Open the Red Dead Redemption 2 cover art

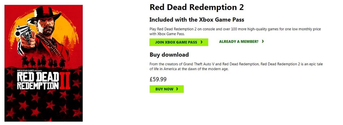pos(44,63)
